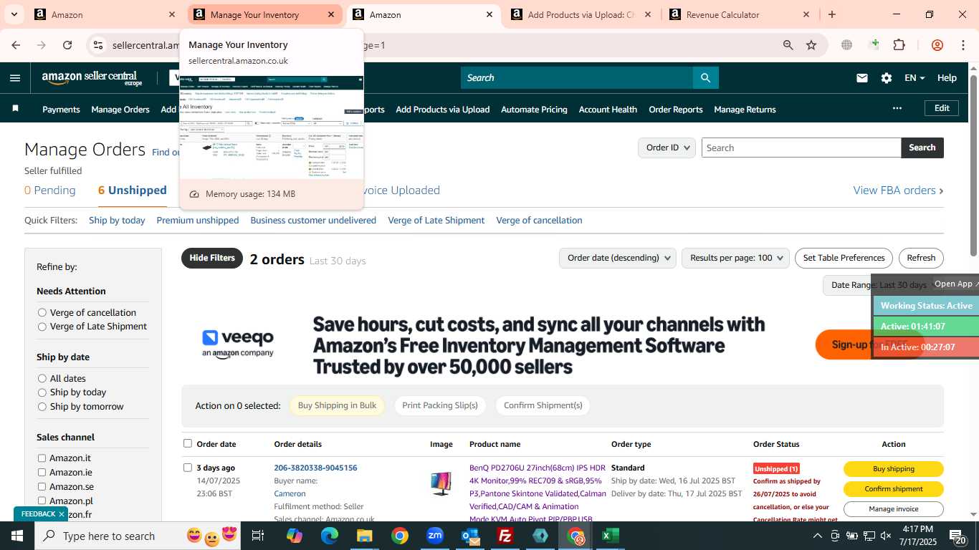Open the settings gear icon

(887, 78)
